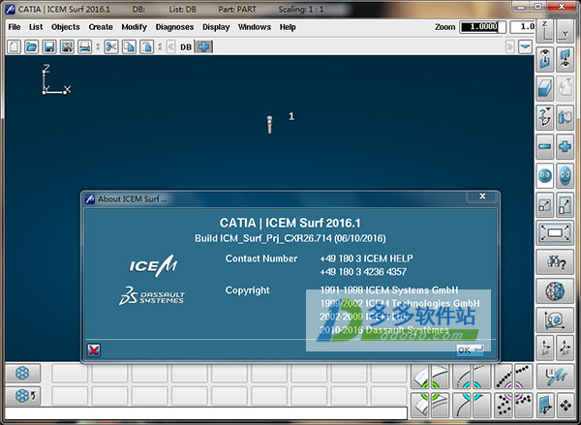Click the fit-to-window zoom icon
The width and height of the screenshot is (581, 425).
pyautogui.click(x=555, y=232)
